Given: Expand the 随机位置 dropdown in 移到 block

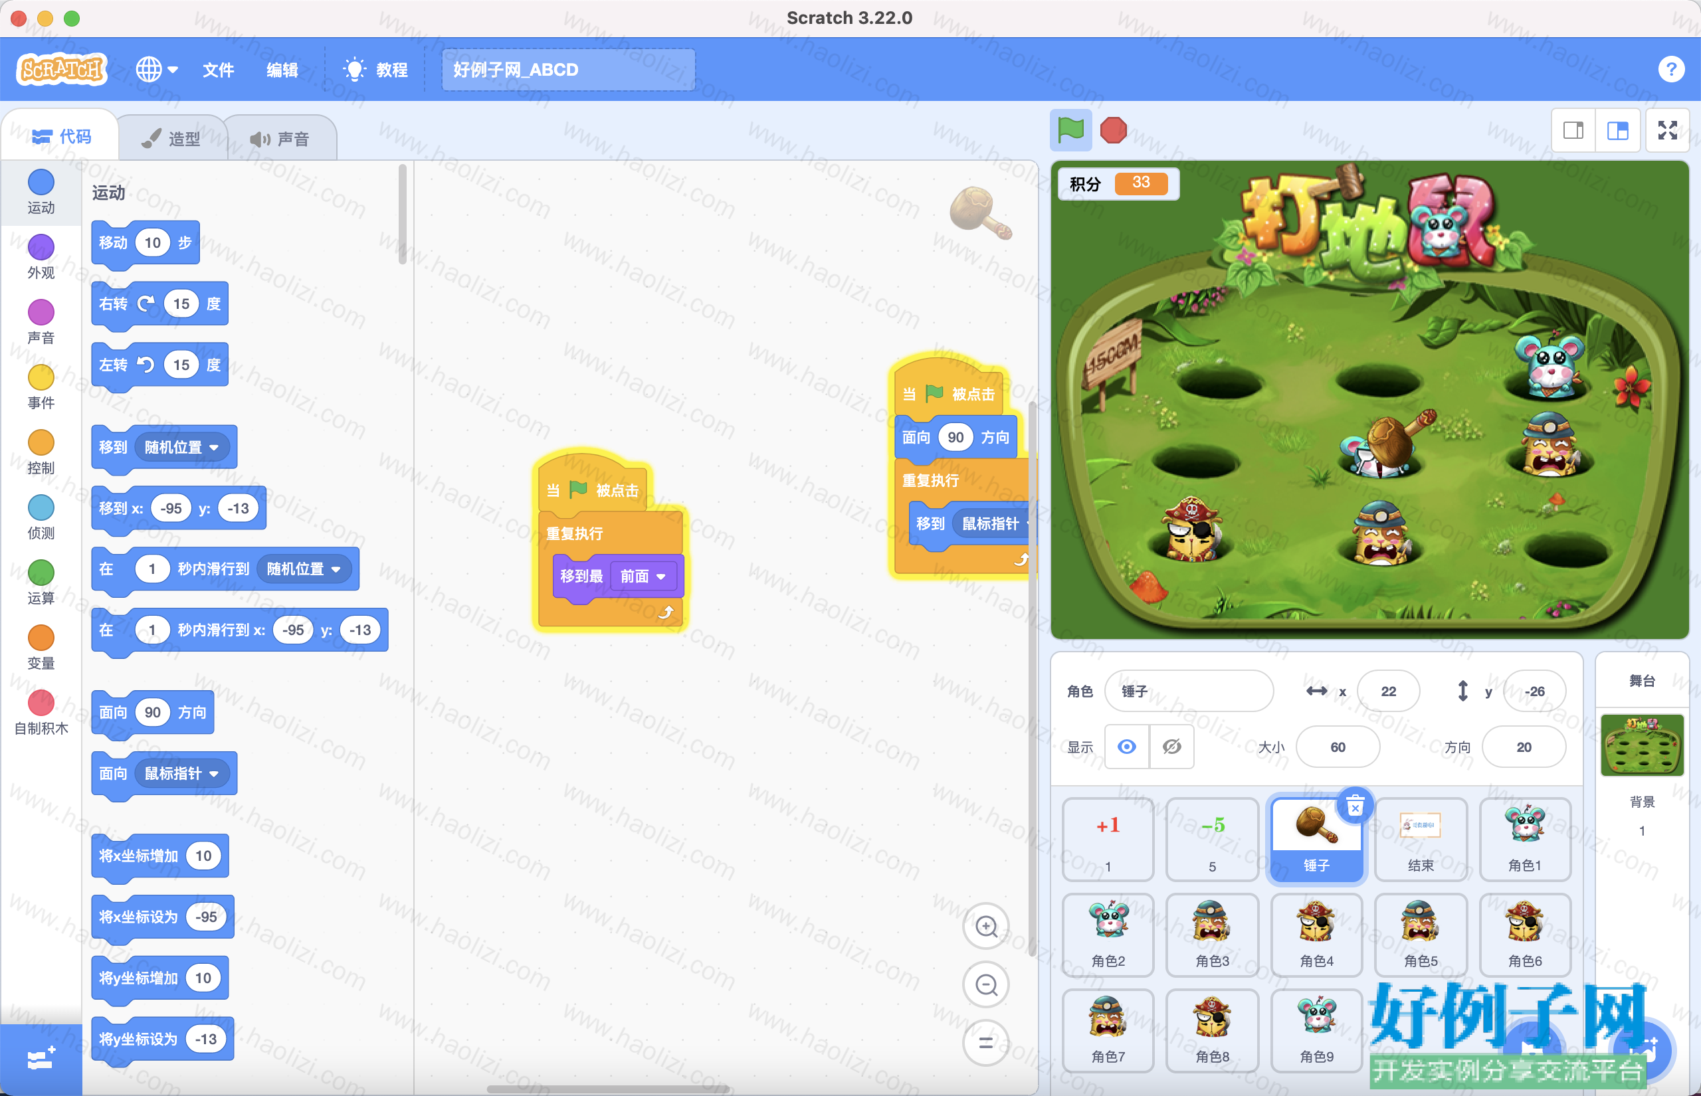Looking at the screenshot, I should 181,447.
